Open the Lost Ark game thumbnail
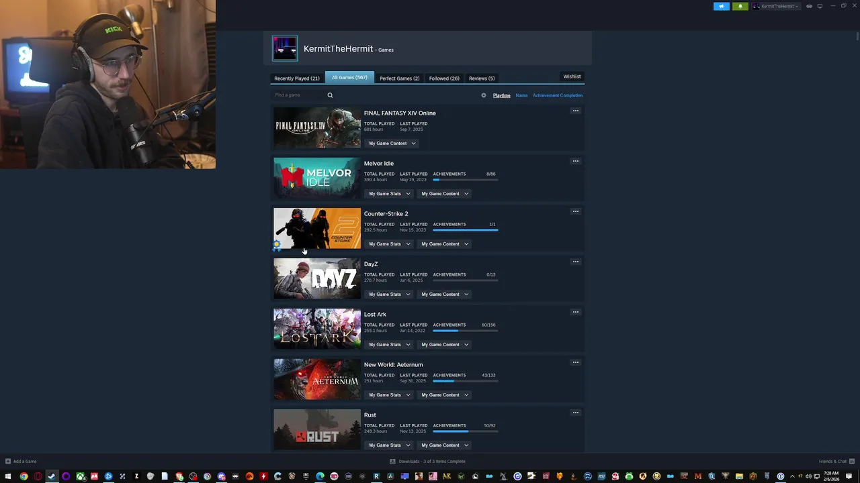Image resolution: width=860 pixels, height=483 pixels. coord(317,329)
